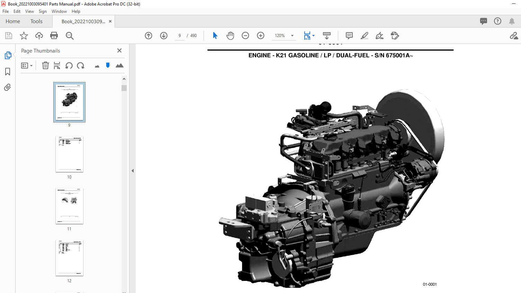
Task: Open Help with the question mark icon
Action: point(497,21)
